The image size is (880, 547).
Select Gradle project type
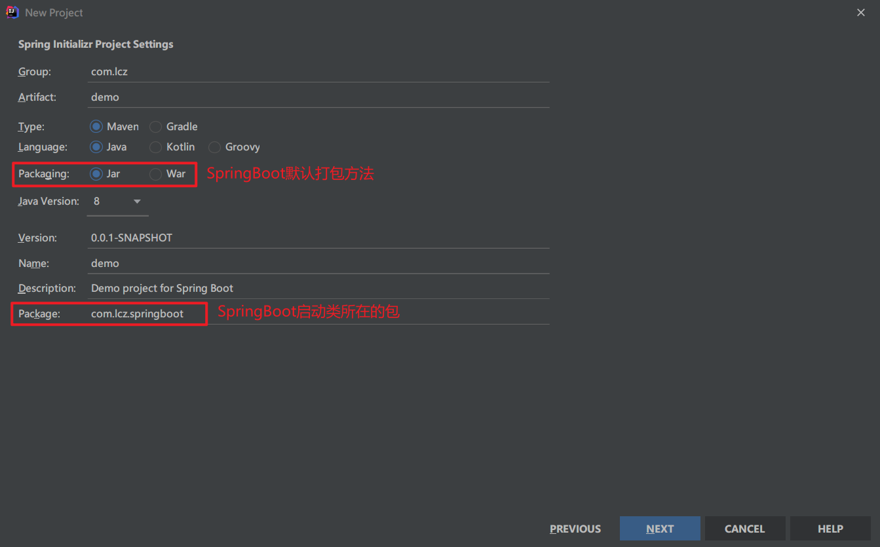(174, 127)
